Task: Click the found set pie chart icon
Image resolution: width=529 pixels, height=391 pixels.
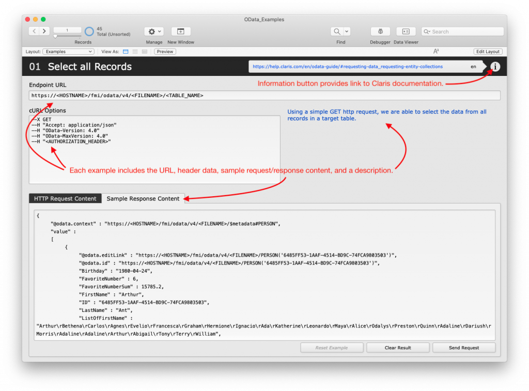Action: [89, 32]
